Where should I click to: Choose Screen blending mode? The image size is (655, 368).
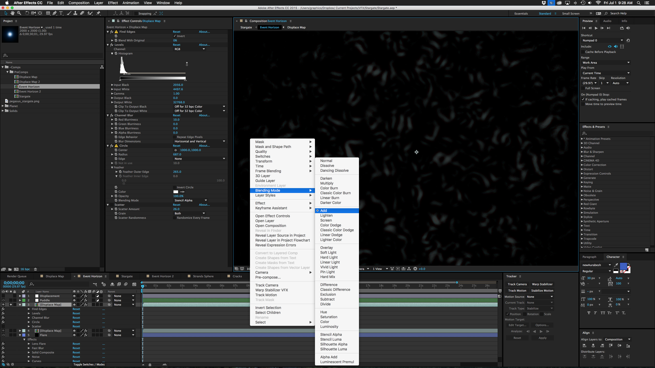pyautogui.click(x=326, y=220)
